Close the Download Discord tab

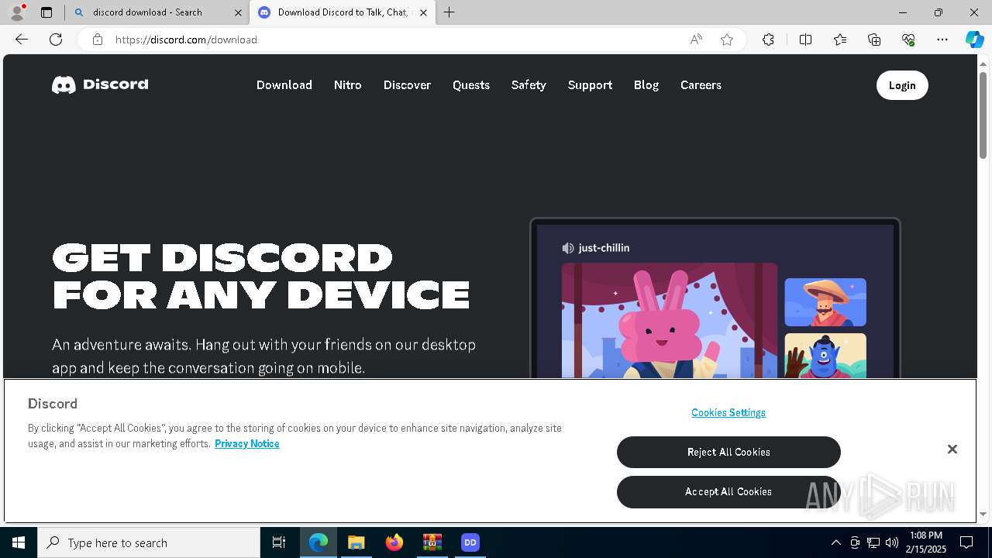pyautogui.click(x=423, y=12)
